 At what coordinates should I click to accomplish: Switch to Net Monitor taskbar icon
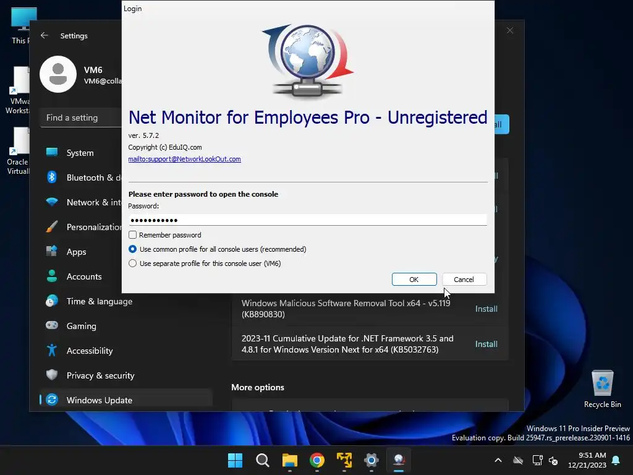[x=399, y=460]
